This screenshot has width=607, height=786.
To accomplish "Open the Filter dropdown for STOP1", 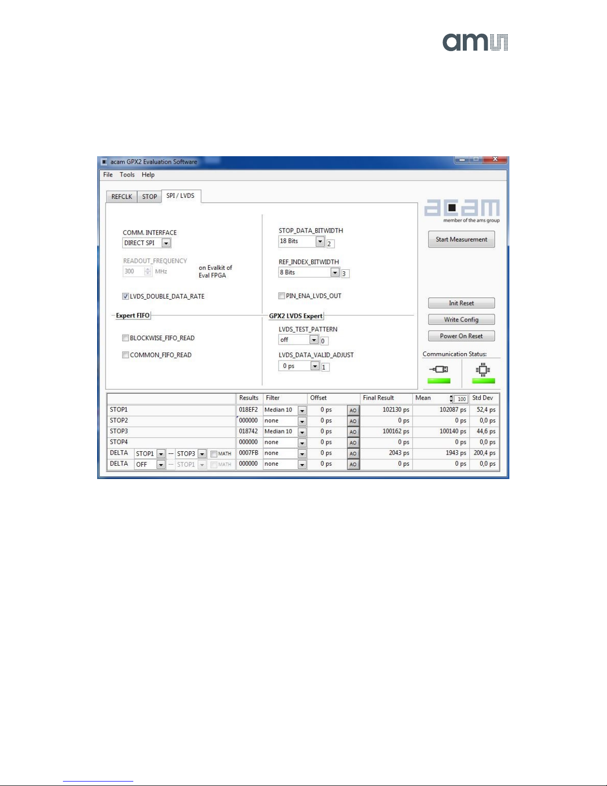I will (x=302, y=411).
